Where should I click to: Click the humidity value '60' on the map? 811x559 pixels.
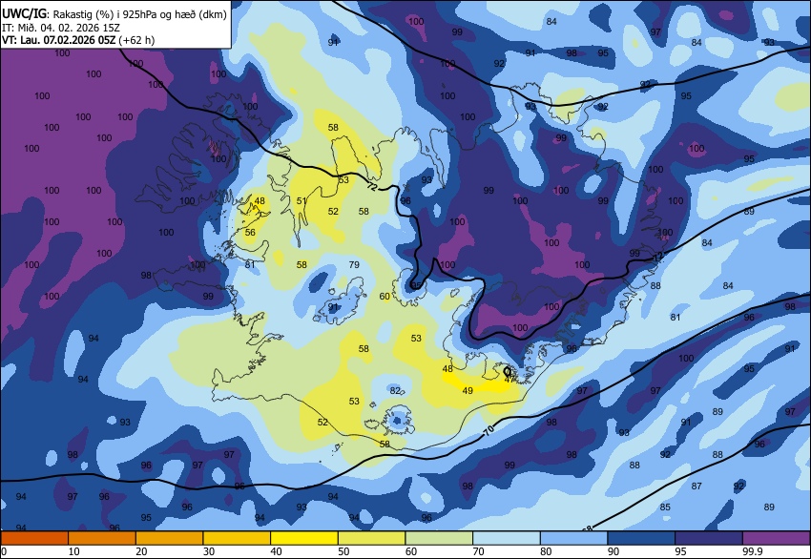click(385, 297)
